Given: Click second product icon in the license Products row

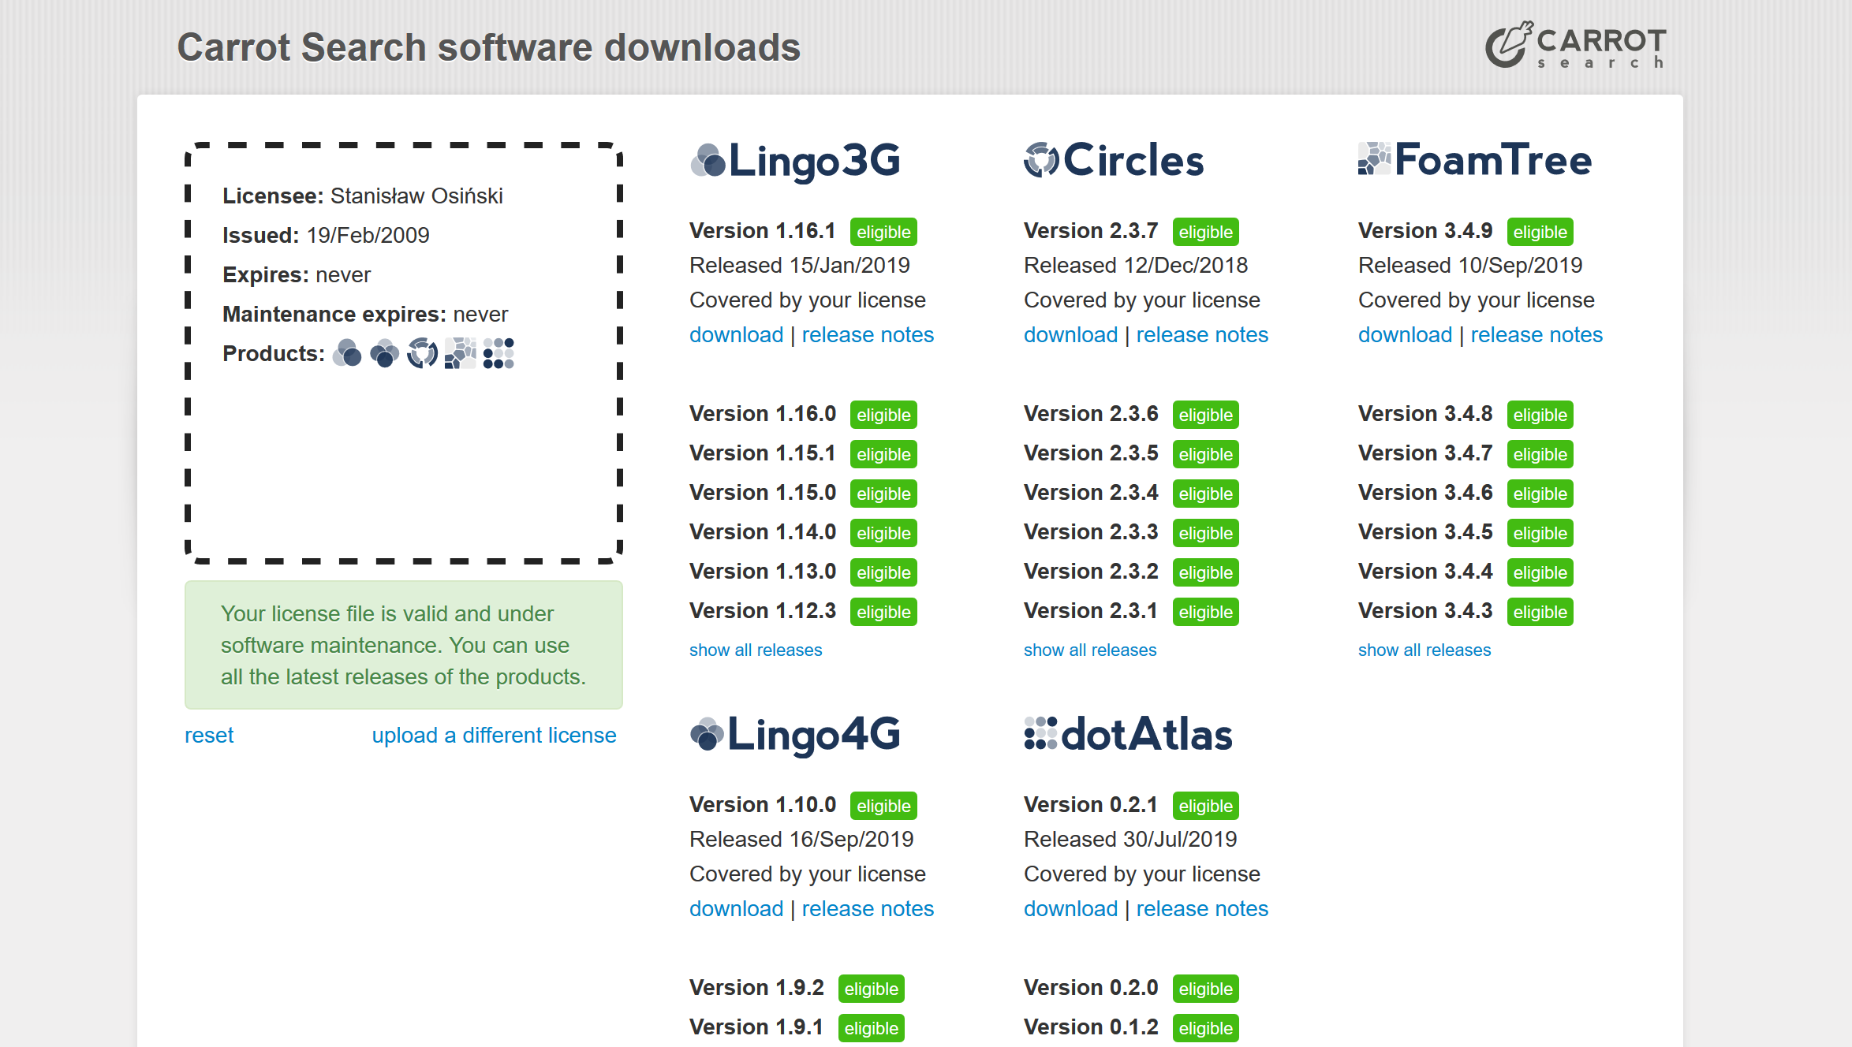Looking at the screenshot, I should pos(384,353).
